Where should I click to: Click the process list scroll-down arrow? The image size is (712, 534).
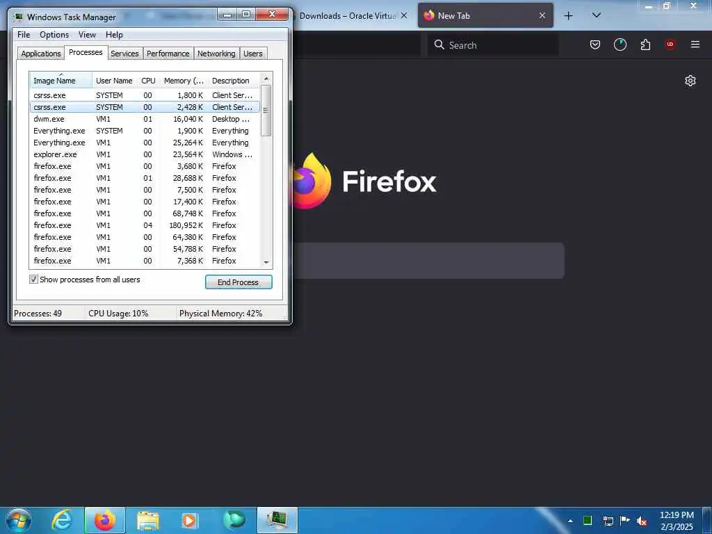tap(266, 262)
